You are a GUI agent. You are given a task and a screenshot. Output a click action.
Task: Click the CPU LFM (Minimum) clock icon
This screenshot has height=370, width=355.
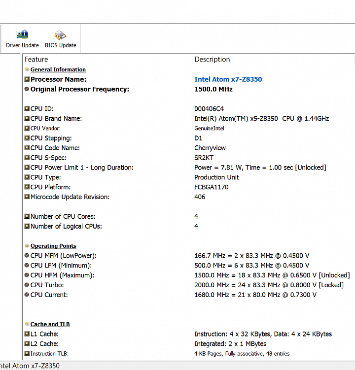[27, 265]
